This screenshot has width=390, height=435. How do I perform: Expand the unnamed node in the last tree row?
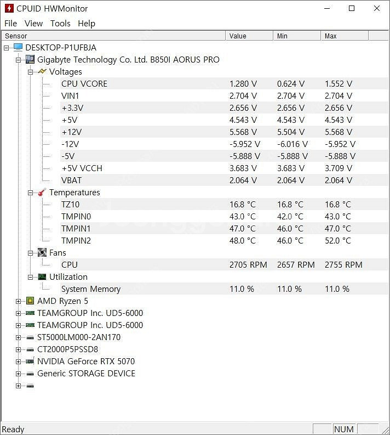[x=18, y=386]
